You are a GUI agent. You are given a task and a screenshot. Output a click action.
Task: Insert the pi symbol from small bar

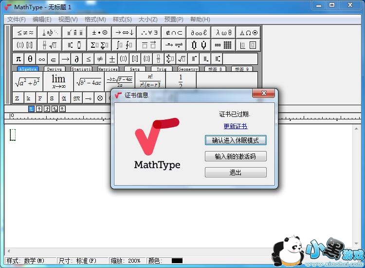point(18,59)
